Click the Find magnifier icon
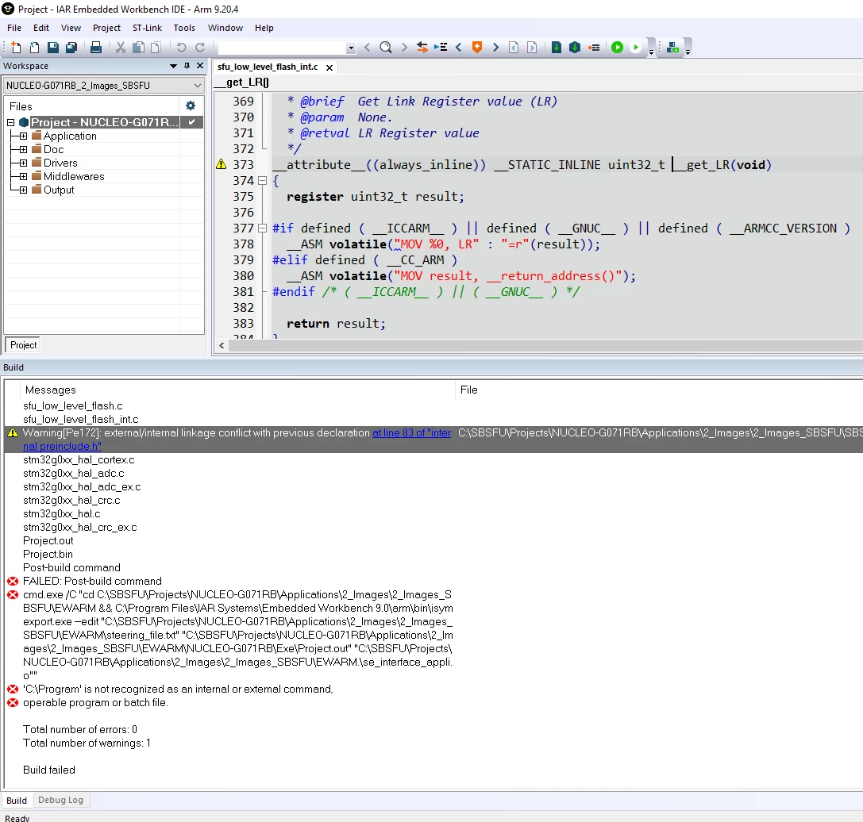This screenshot has width=863, height=822. click(386, 48)
